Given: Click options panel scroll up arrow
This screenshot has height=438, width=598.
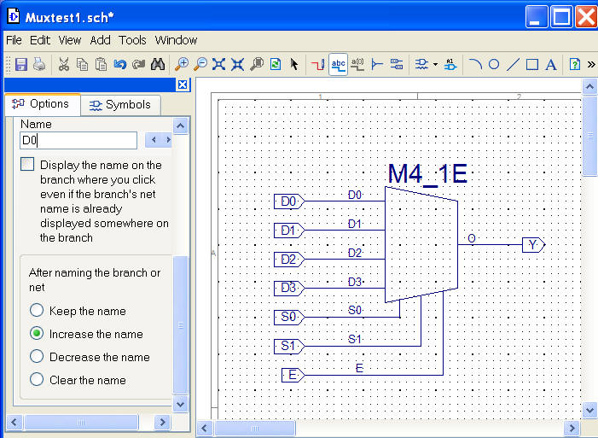Looking at the screenshot, I should 180,126.
